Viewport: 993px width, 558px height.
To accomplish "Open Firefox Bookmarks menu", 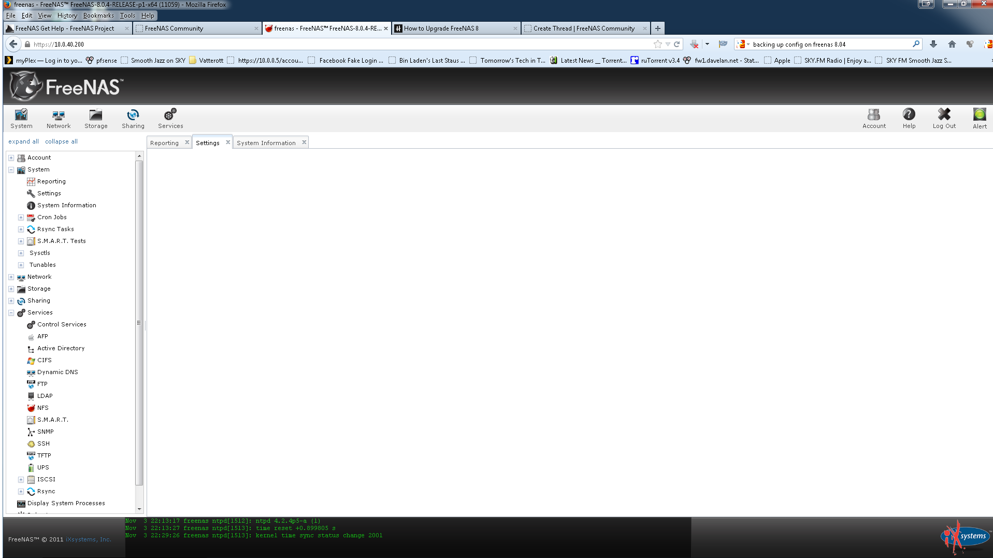I will tap(98, 16).
